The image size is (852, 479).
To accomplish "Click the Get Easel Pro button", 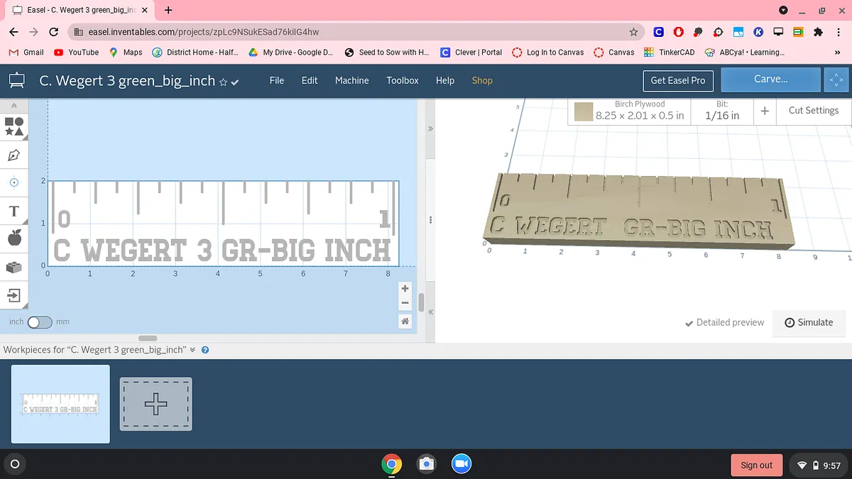I will [678, 80].
